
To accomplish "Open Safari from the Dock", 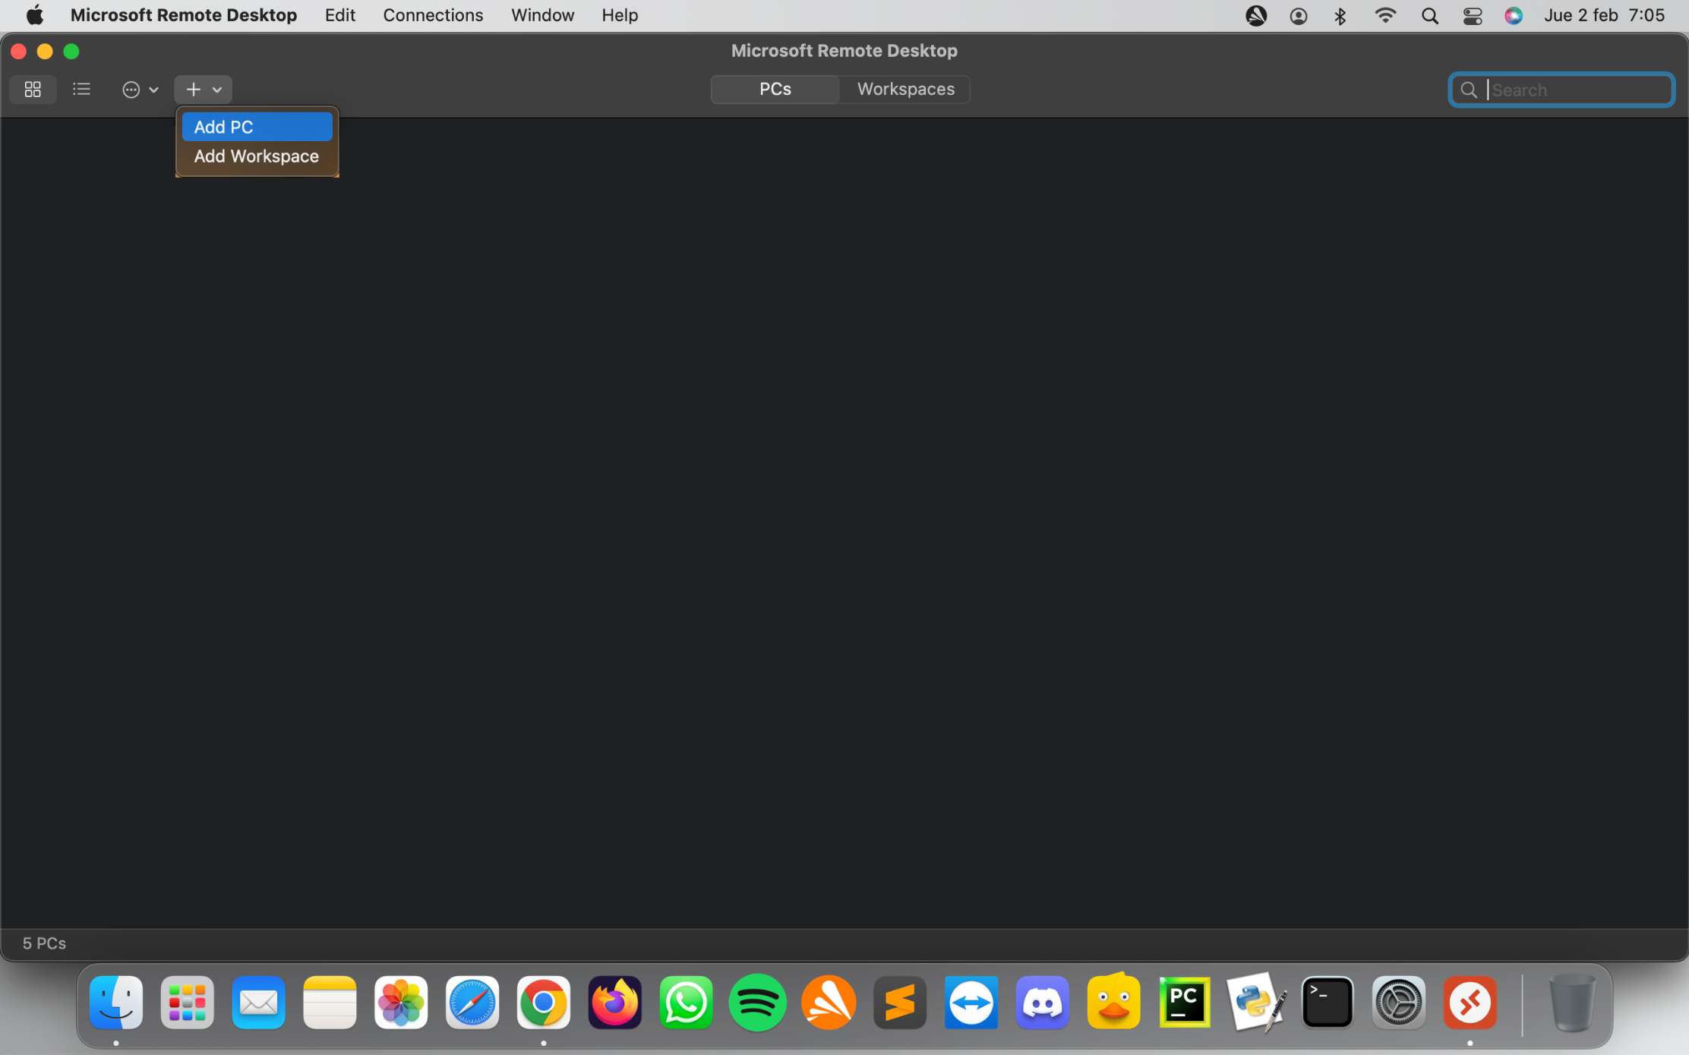I will (472, 1003).
